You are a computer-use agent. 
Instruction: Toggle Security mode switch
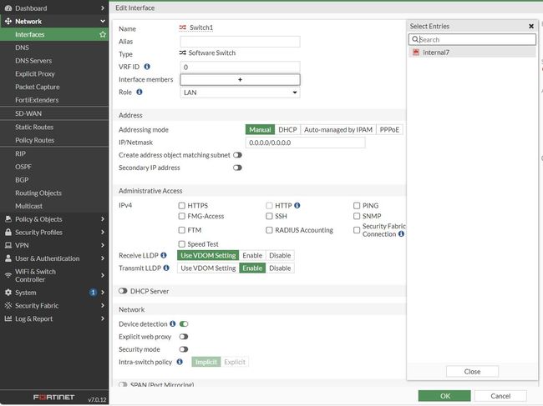[x=184, y=349]
